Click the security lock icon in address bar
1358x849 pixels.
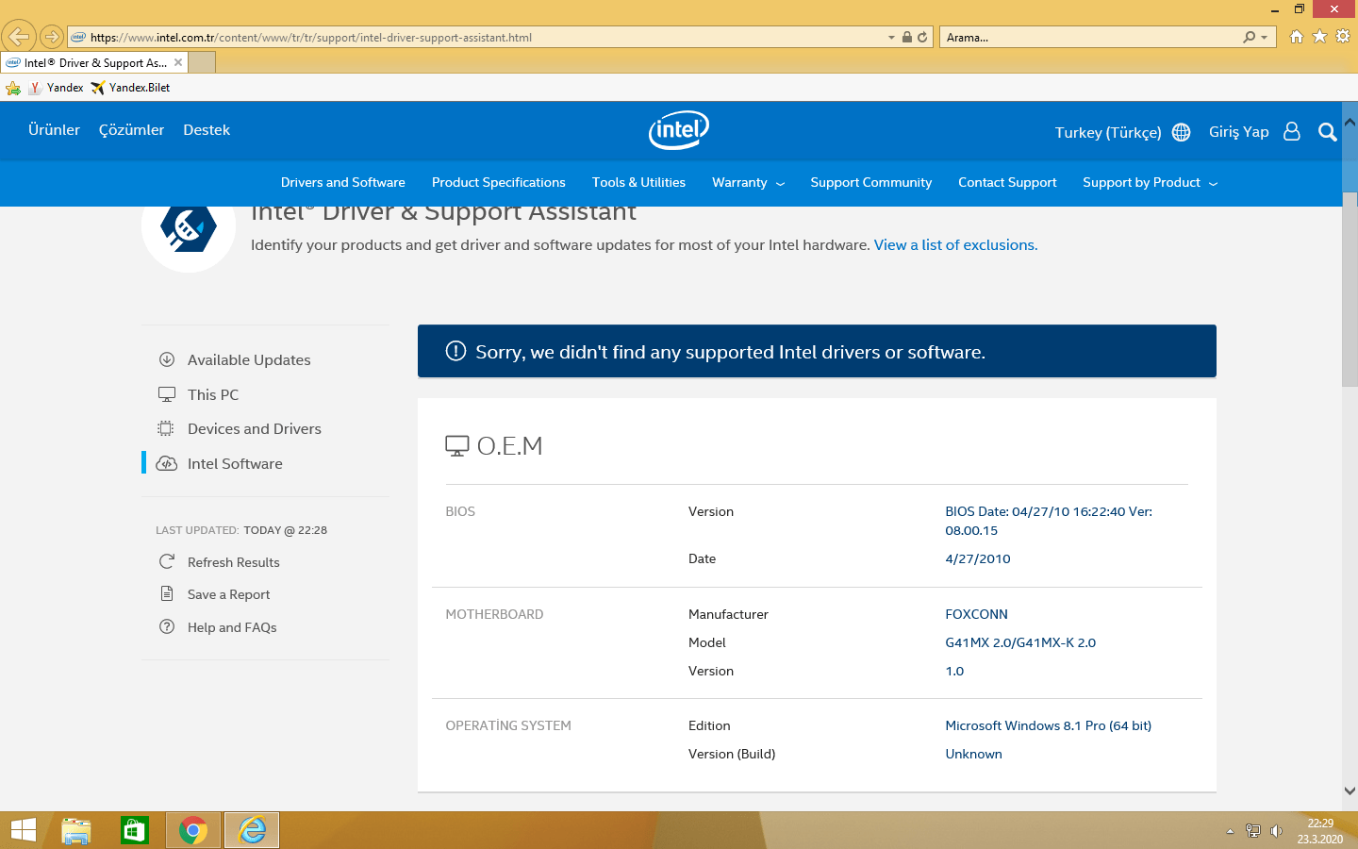(906, 38)
